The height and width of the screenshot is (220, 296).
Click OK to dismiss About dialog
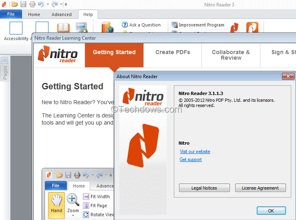(271, 211)
